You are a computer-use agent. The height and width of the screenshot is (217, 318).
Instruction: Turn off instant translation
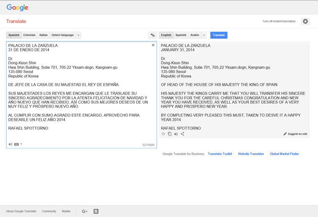pos(279,21)
